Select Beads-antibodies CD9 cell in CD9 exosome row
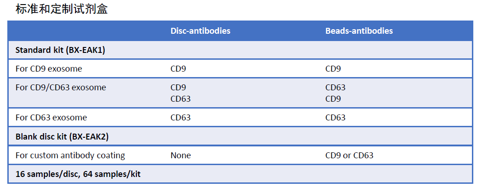 (x=333, y=69)
